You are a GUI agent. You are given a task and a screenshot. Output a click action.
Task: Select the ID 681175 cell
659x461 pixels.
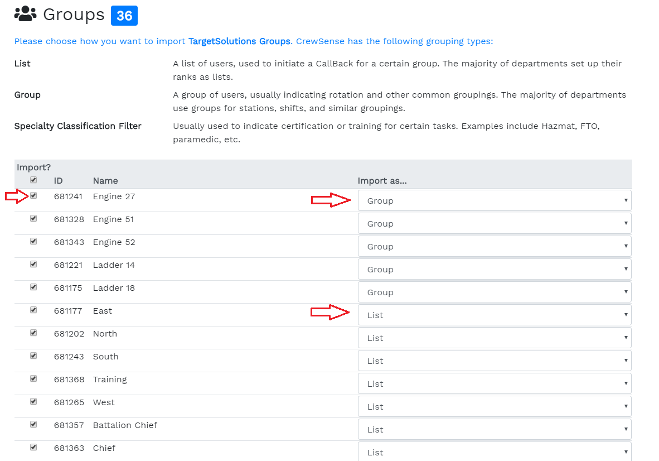tap(68, 287)
